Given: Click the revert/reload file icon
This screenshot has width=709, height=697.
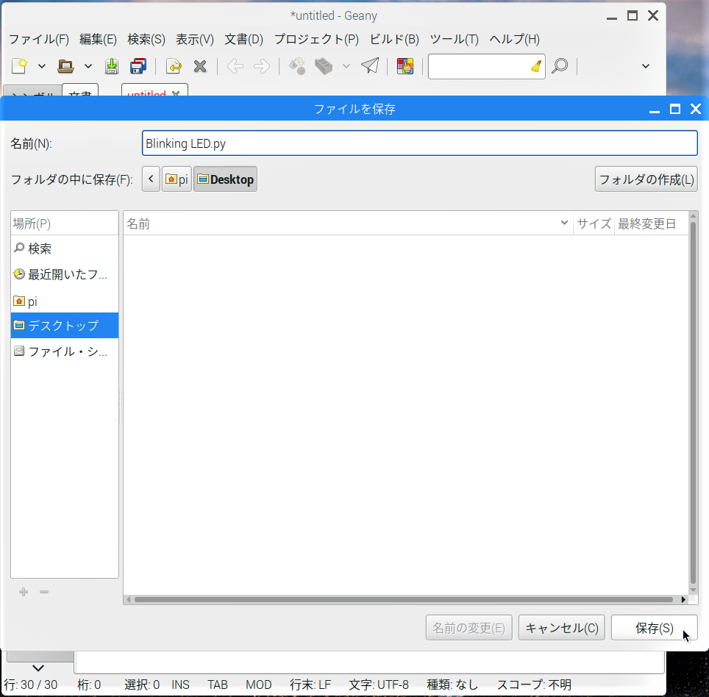Looking at the screenshot, I should (x=174, y=66).
